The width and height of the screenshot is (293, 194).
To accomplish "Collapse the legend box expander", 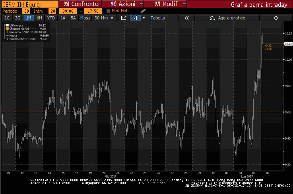I will coord(4,25).
